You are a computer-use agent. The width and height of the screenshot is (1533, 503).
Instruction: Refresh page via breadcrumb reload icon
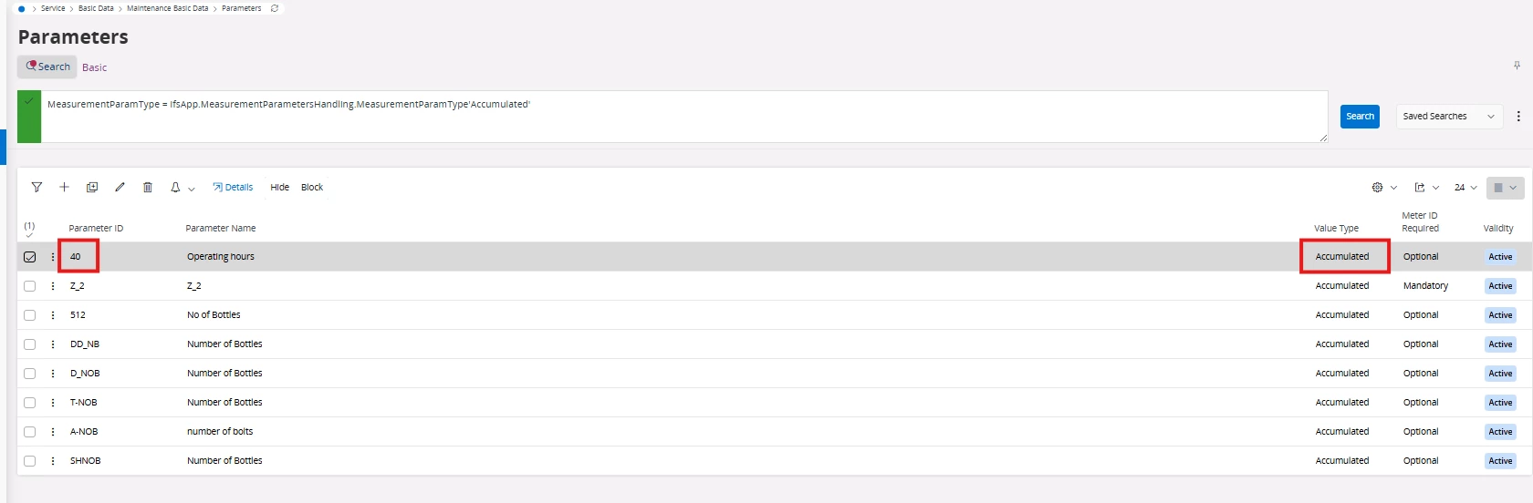pyautogui.click(x=275, y=8)
